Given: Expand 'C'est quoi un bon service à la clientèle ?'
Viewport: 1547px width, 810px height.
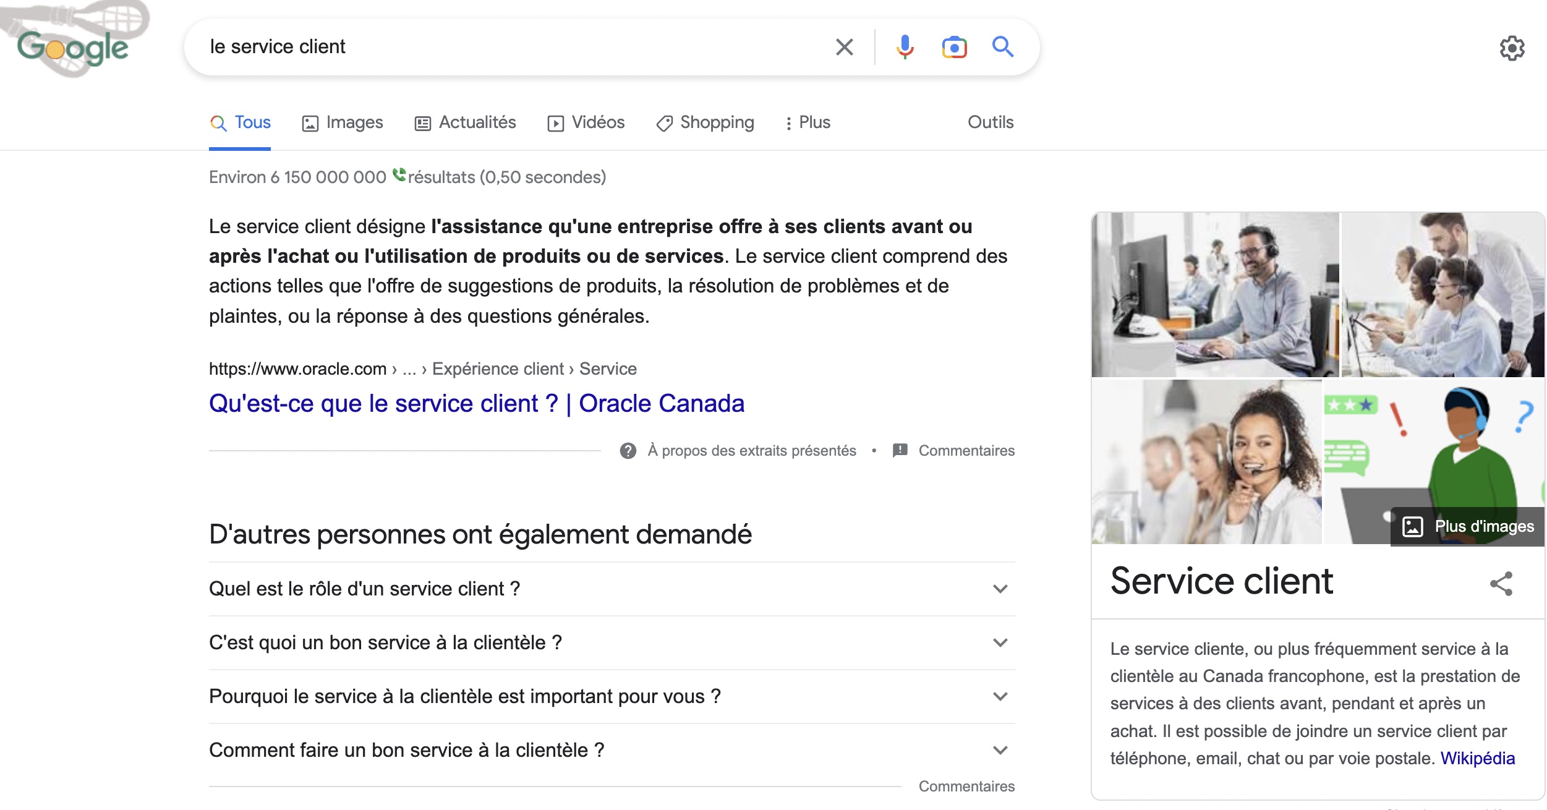Looking at the screenshot, I should pos(612,643).
